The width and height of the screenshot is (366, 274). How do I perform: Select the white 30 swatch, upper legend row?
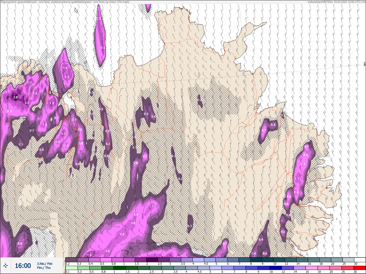tap(360, 260)
